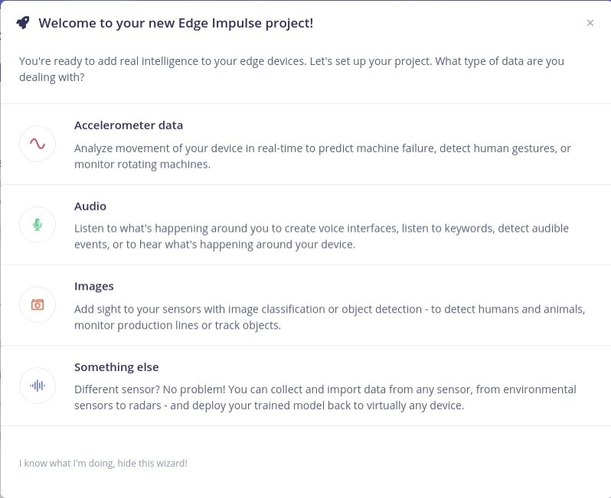The height and width of the screenshot is (498, 611).
Task: Click the rocket icon beside the welcome title
Action: point(23,23)
